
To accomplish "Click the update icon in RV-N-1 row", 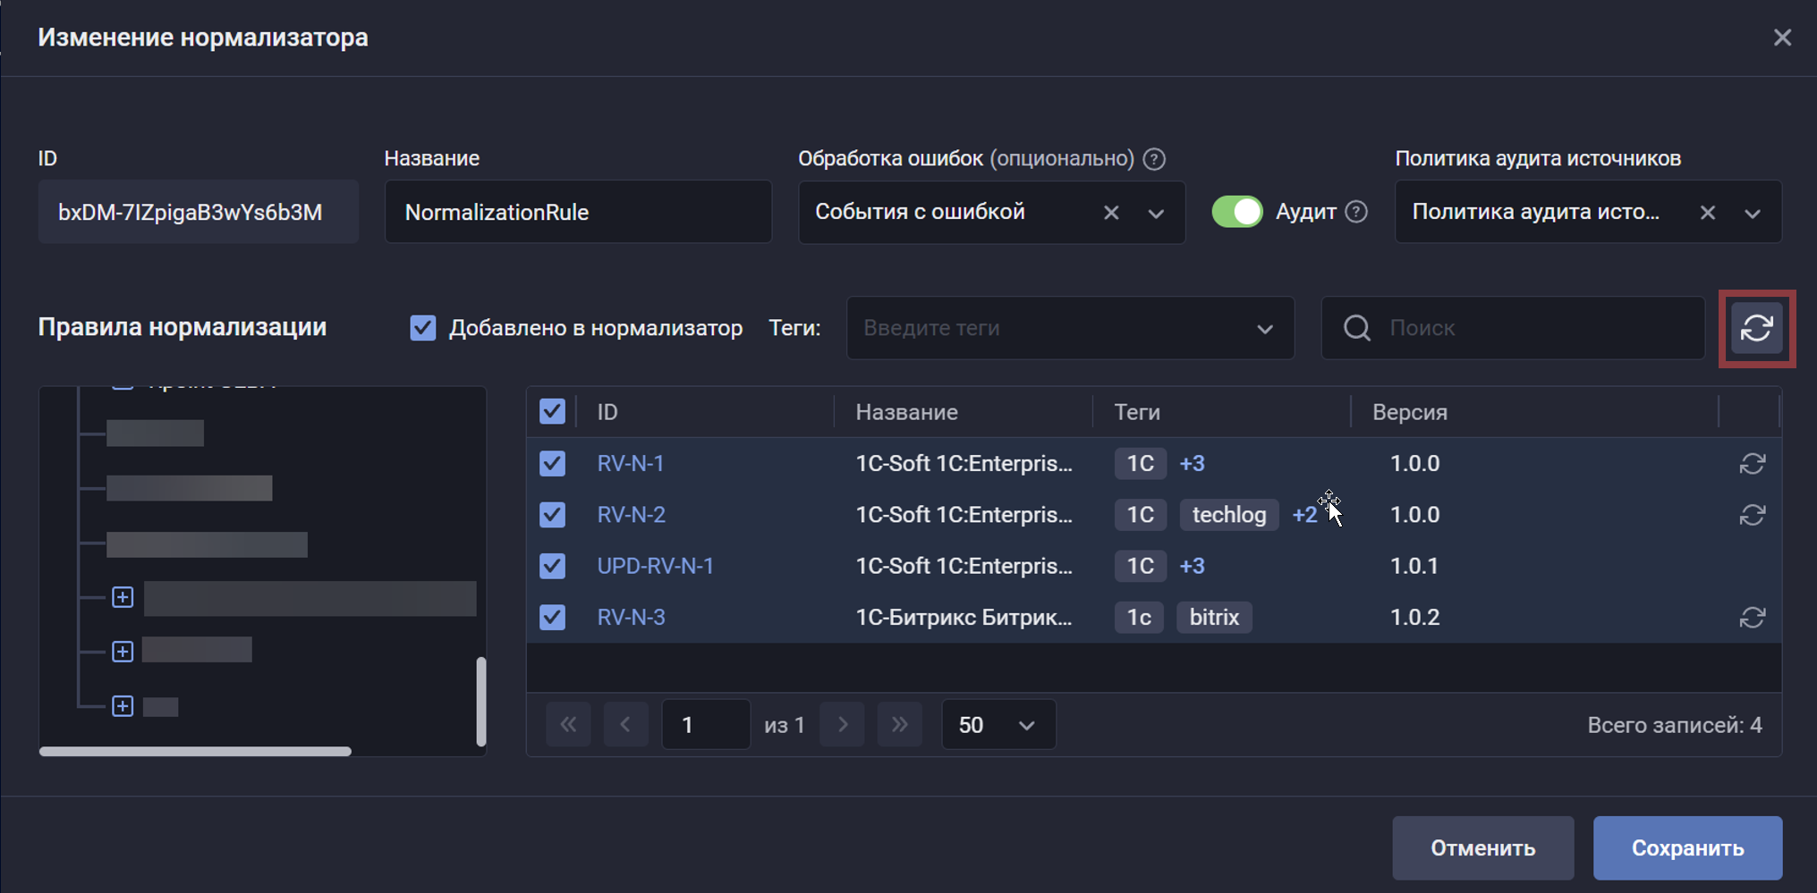I will (1752, 464).
